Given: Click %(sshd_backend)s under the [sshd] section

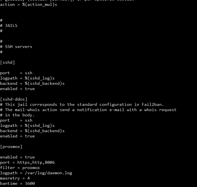Looking at the screenshot, I should pos(44,84).
